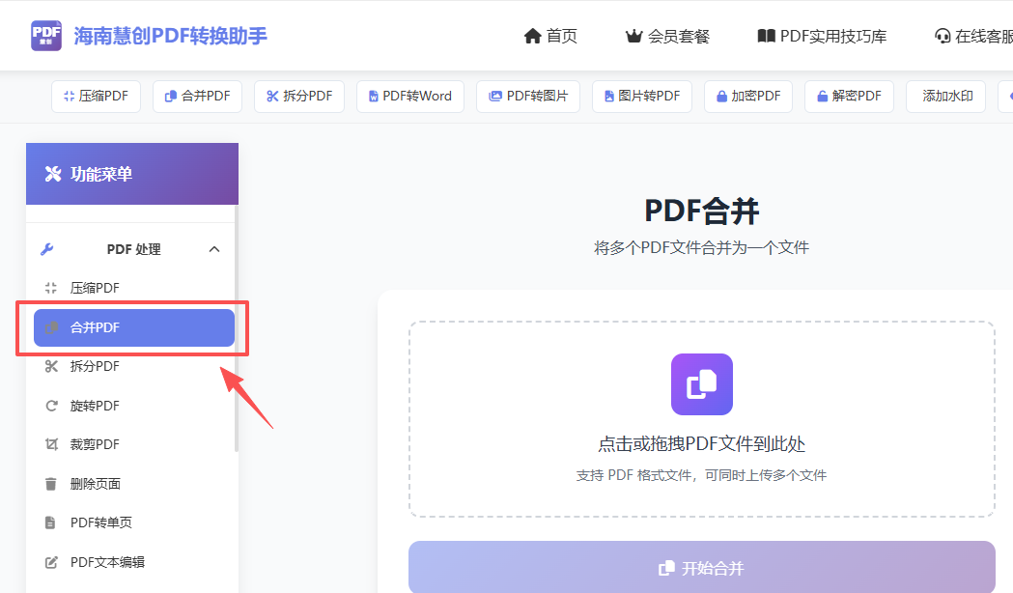
Task: Choose 图片转PDF in the quick toolbar
Action: click(x=642, y=97)
